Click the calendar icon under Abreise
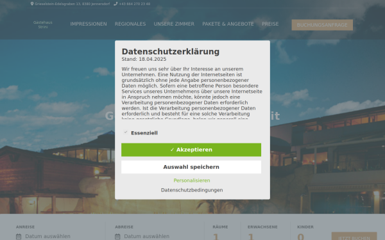Image resolution: width=385 pixels, height=240 pixels. click(x=117, y=236)
